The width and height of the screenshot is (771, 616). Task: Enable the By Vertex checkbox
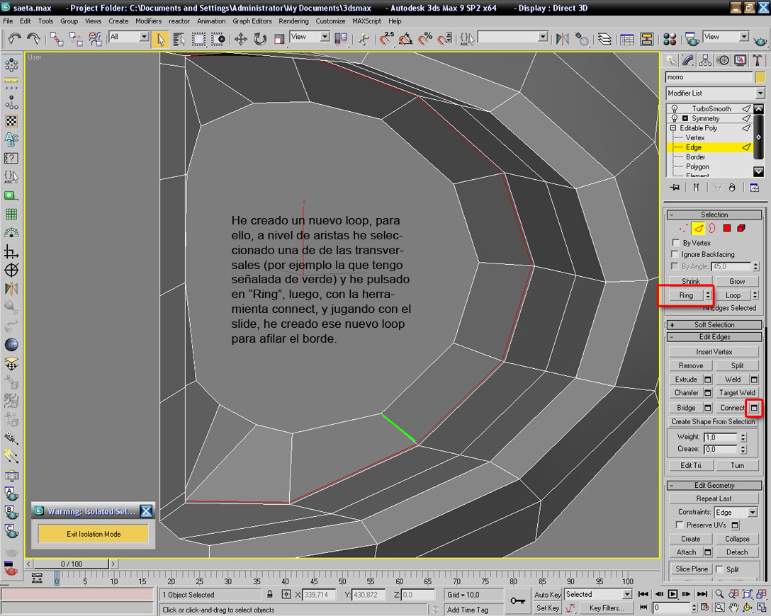pos(675,243)
